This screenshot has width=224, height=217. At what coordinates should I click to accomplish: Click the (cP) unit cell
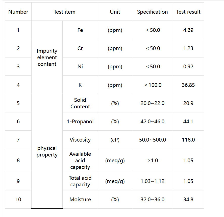click(115, 140)
